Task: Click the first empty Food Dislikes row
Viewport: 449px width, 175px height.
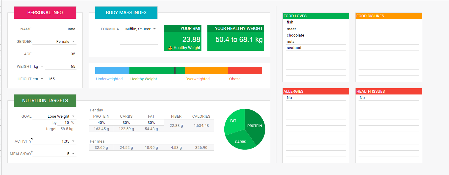Action: (x=389, y=22)
